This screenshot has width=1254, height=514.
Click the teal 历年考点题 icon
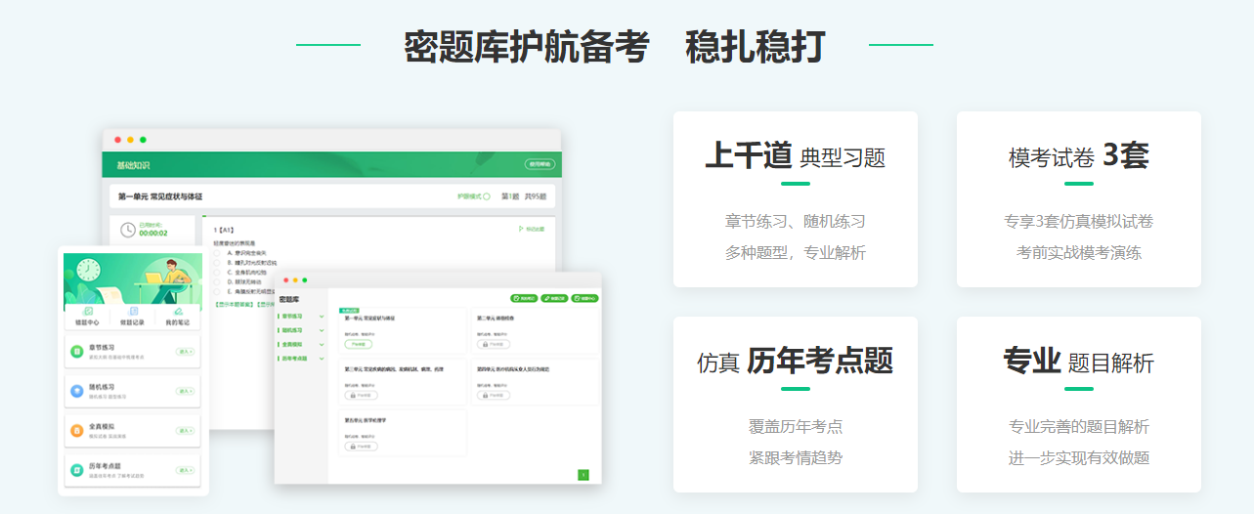(x=77, y=471)
